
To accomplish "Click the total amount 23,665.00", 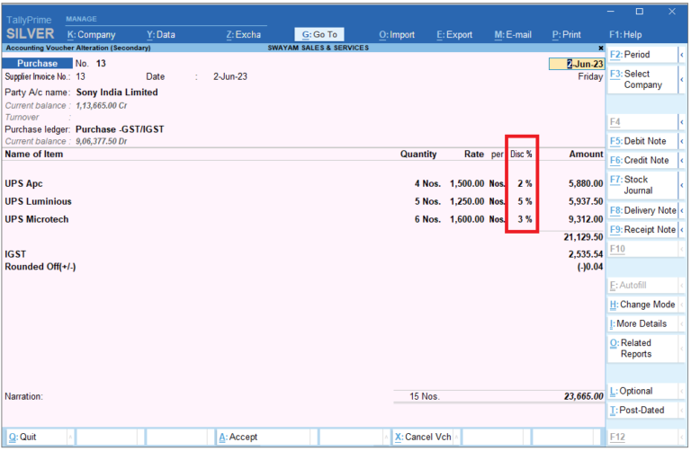I will [583, 396].
